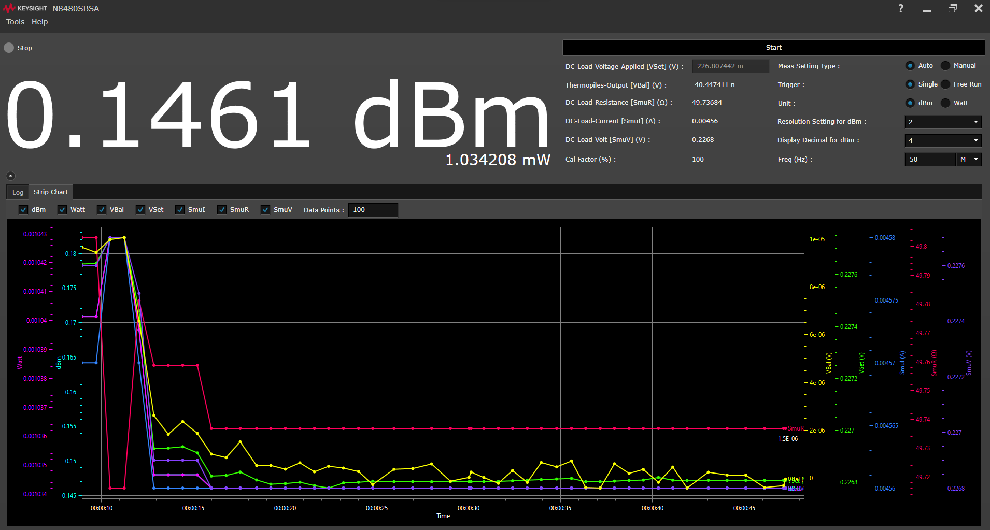The width and height of the screenshot is (990, 530).
Task: Open Resolution Setting for dBm dropdown
Action: (943, 122)
